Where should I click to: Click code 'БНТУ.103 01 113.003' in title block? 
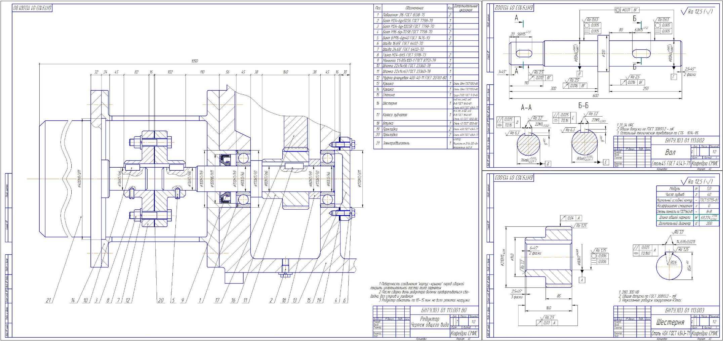coord(684,310)
